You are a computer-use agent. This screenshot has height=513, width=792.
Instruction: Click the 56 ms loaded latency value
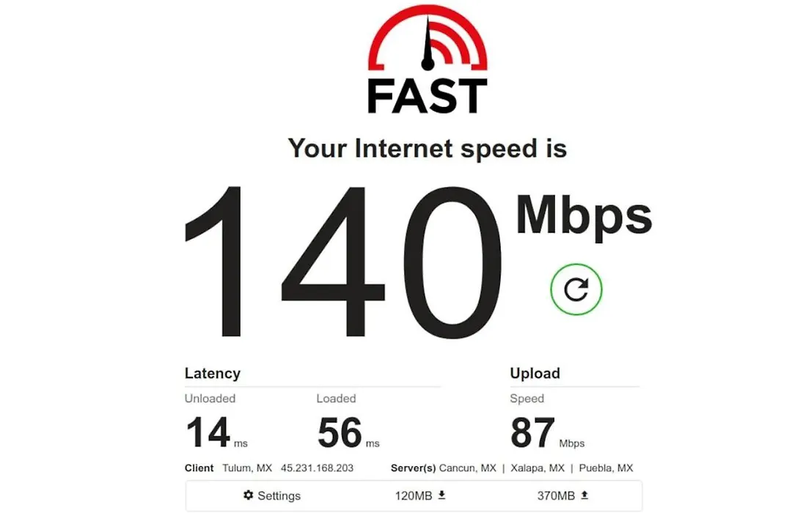pyautogui.click(x=348, y=432)
